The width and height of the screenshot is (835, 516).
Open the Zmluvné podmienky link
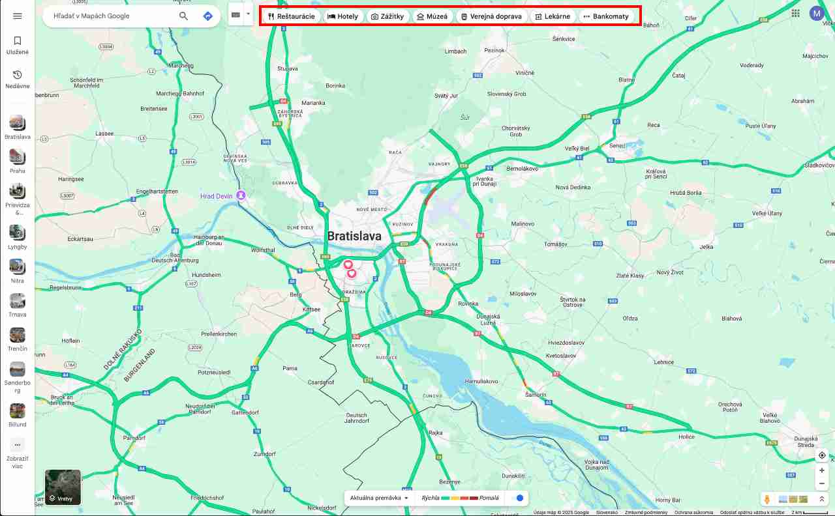(x=646, y=512)
